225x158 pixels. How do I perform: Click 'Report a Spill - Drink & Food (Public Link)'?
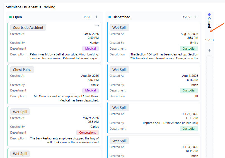[170, 123]
